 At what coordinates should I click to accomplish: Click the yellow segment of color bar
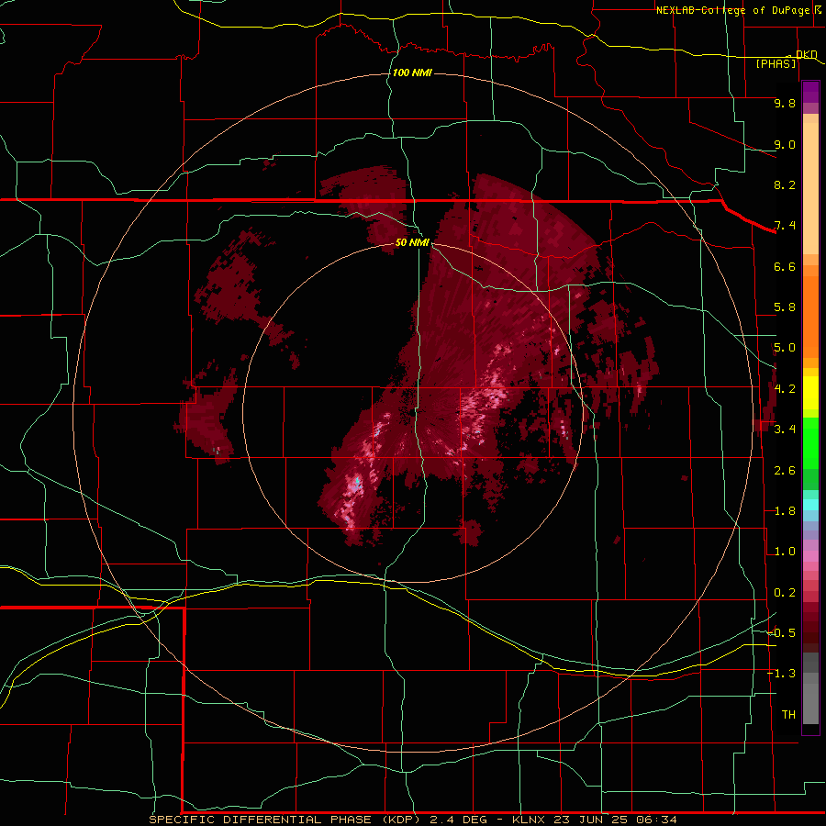pos(810,393)
